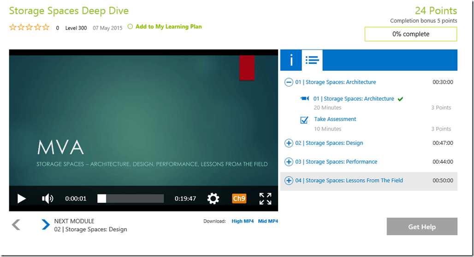
Task: Go to previous module arrow
Action: point(16,224)
